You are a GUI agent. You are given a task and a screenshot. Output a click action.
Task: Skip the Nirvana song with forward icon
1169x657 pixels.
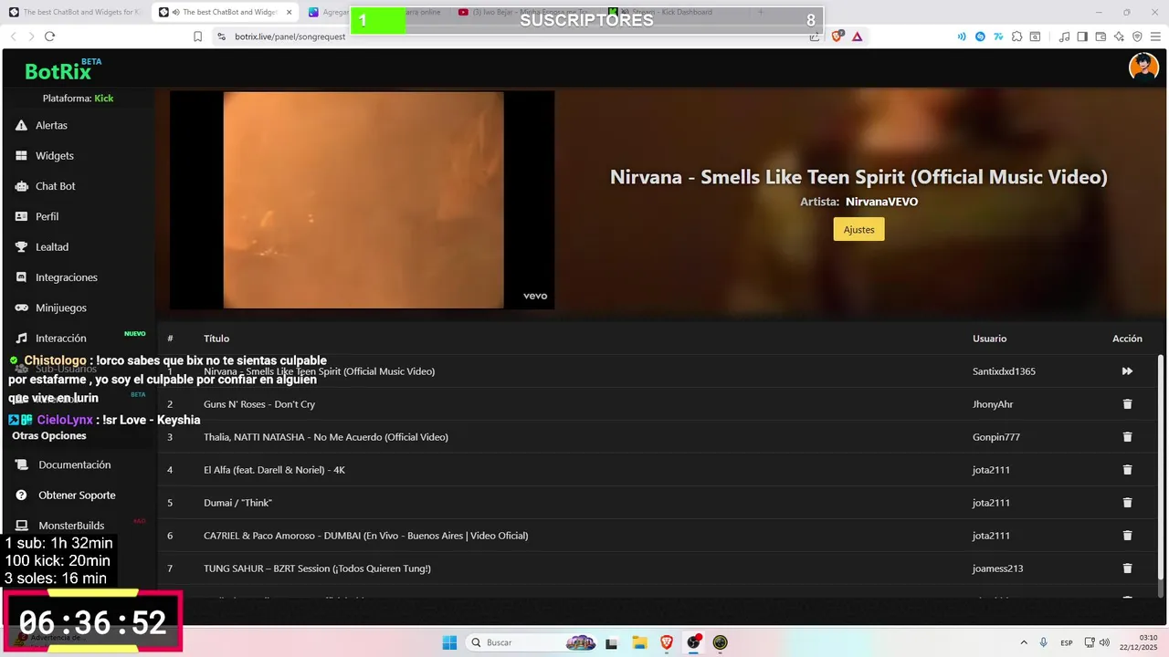pyautogui.click(x=1127, y=371)
